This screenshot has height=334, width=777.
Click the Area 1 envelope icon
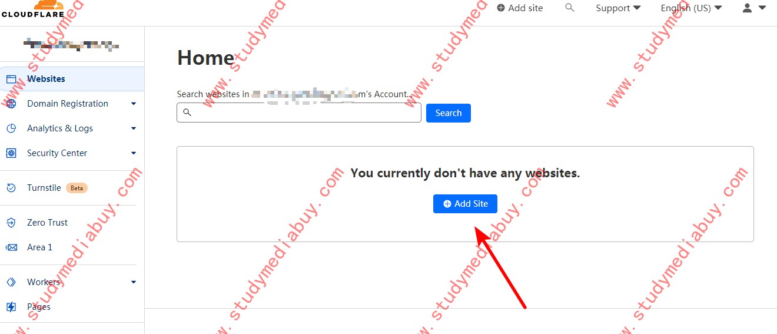[11, 247]
